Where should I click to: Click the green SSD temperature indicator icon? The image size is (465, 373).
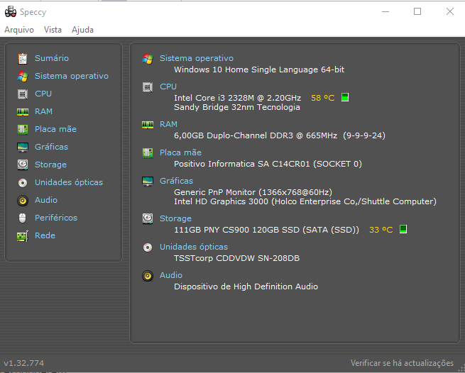(x=403, y=229)
